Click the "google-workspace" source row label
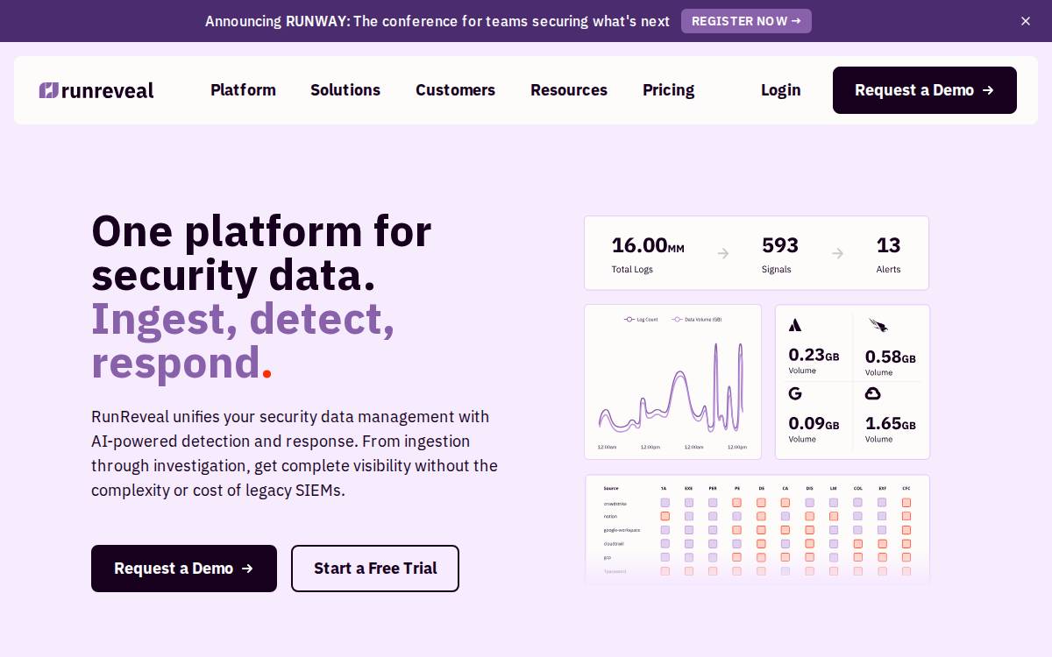Screen dimensions: 1052x657 (622, 530)
